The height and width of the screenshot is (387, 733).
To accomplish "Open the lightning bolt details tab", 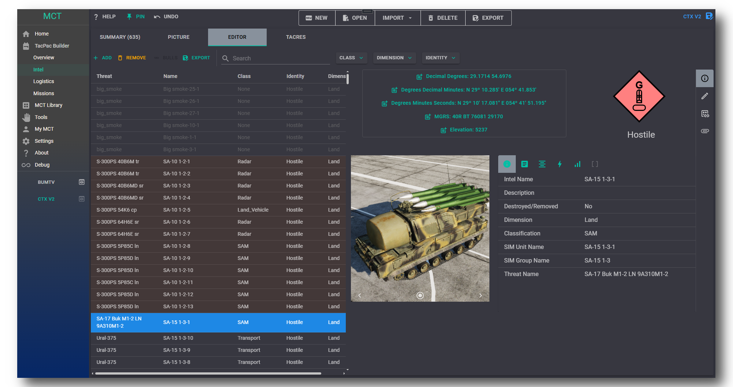I will [559, 164].
